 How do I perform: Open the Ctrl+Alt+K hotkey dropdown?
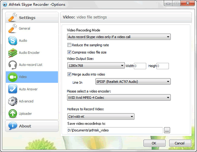point(101,117)
